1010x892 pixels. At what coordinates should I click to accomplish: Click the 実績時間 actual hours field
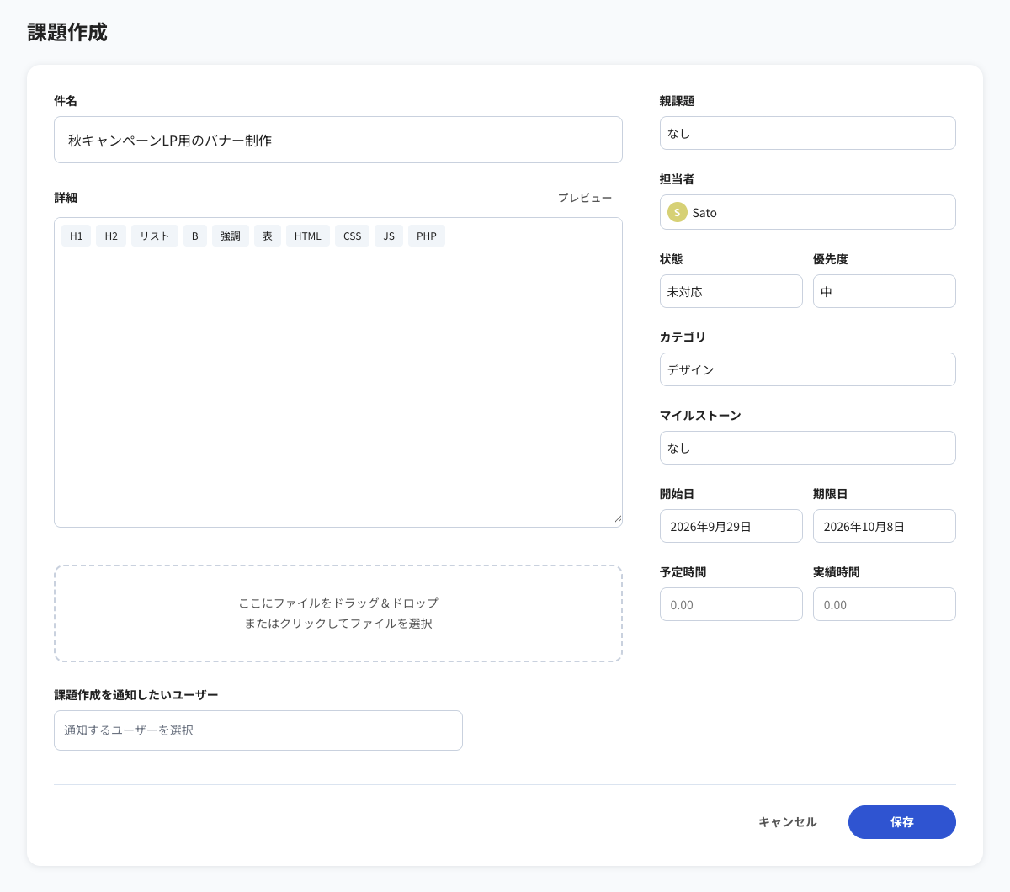click(x=885, y=604)
